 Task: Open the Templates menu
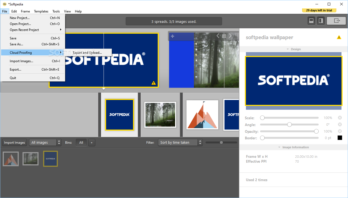tap(41, 11)
